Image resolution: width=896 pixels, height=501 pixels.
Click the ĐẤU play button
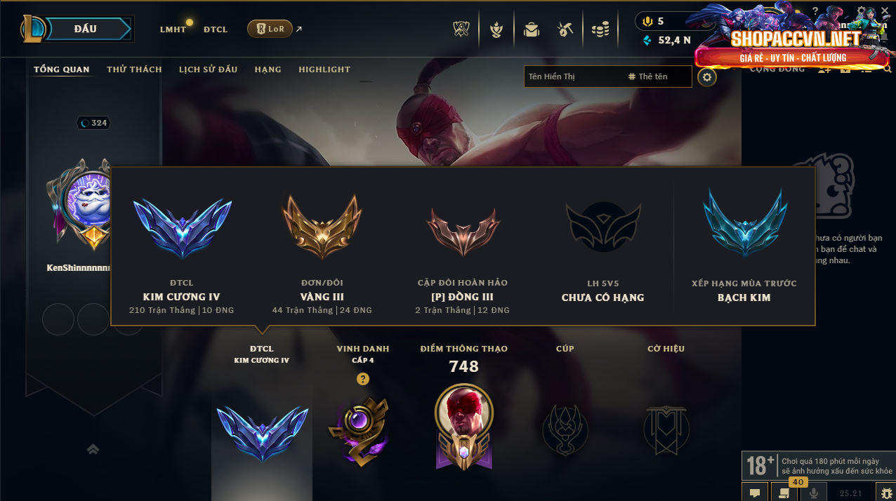[85, 29]
